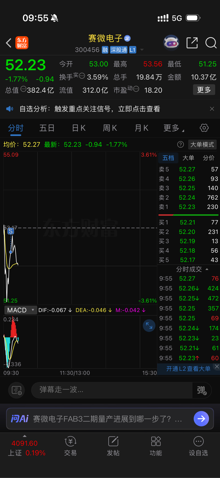
Task: Open the MACD indicator dropdown
Action: pos(20,310)
